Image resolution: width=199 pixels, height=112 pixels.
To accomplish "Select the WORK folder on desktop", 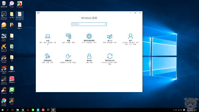I will click(12, 37).
